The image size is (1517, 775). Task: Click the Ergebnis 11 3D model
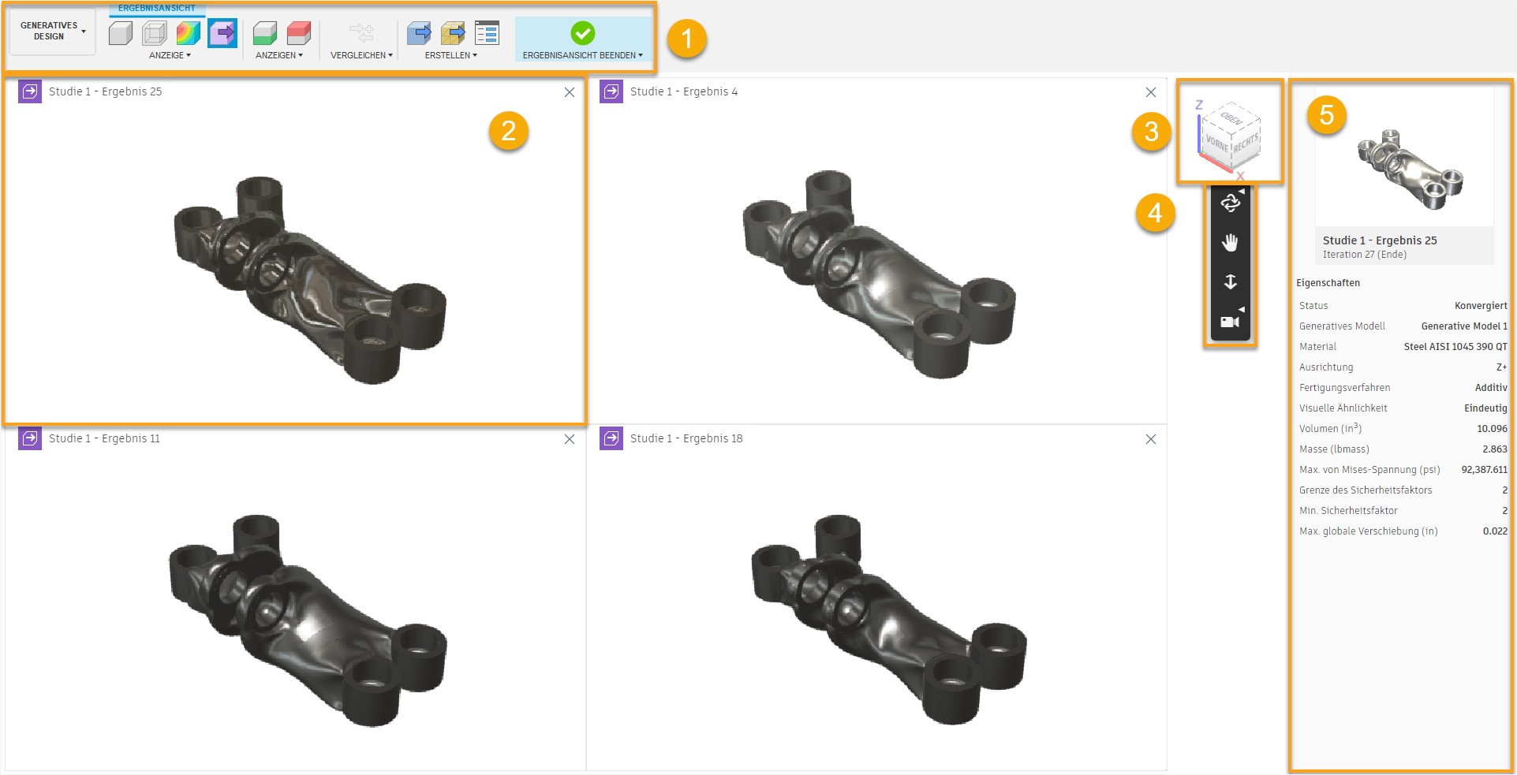[x=308, y=620]
